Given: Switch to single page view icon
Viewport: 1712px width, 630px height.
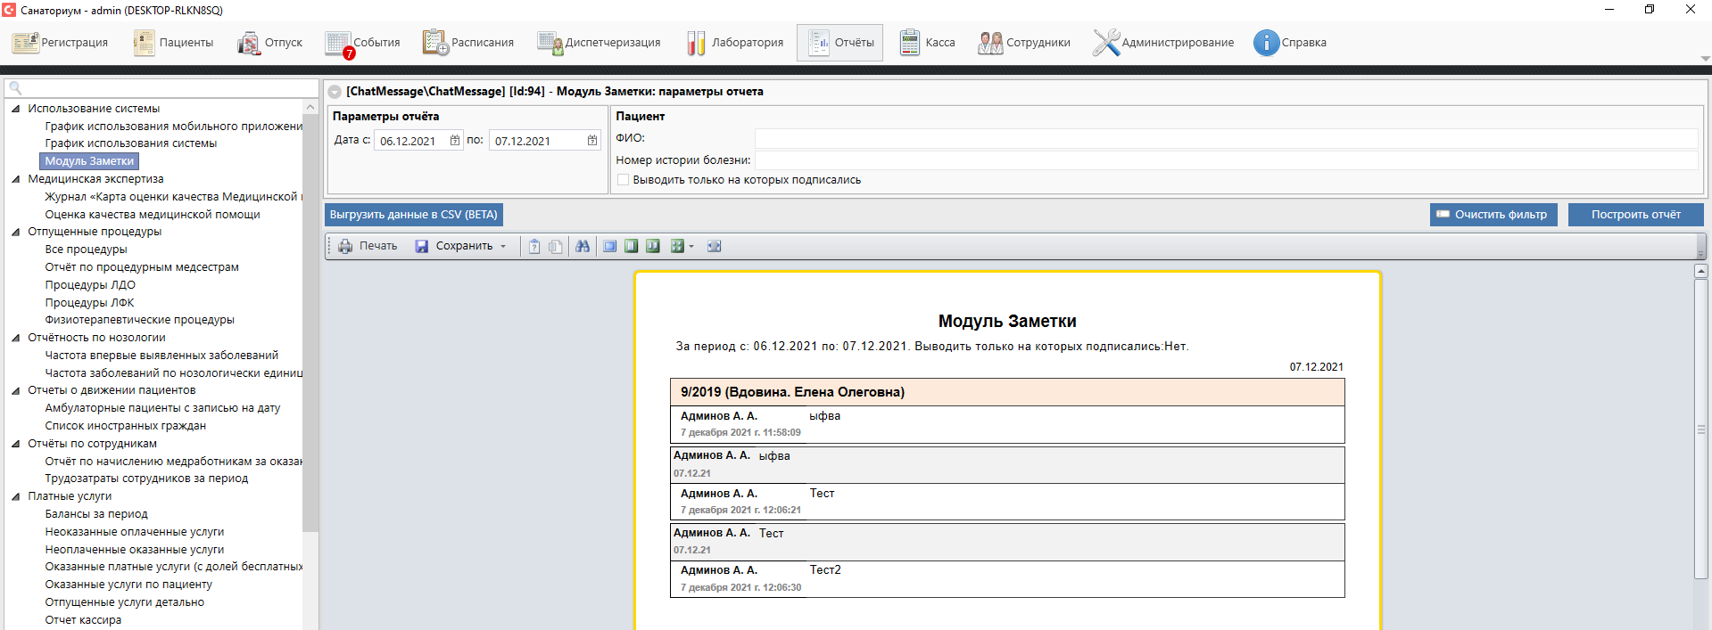Looking at the screenshot, I should (632, 247).
